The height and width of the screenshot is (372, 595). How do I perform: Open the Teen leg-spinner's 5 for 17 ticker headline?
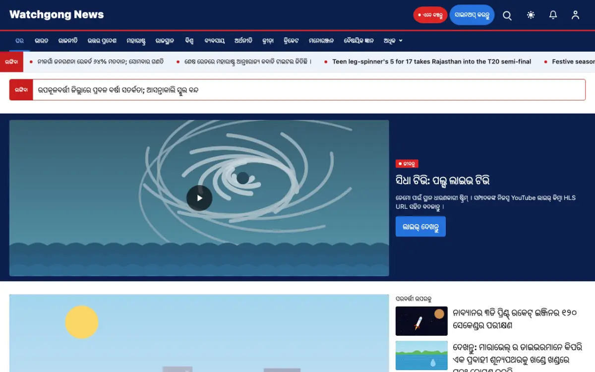[431, 62]
